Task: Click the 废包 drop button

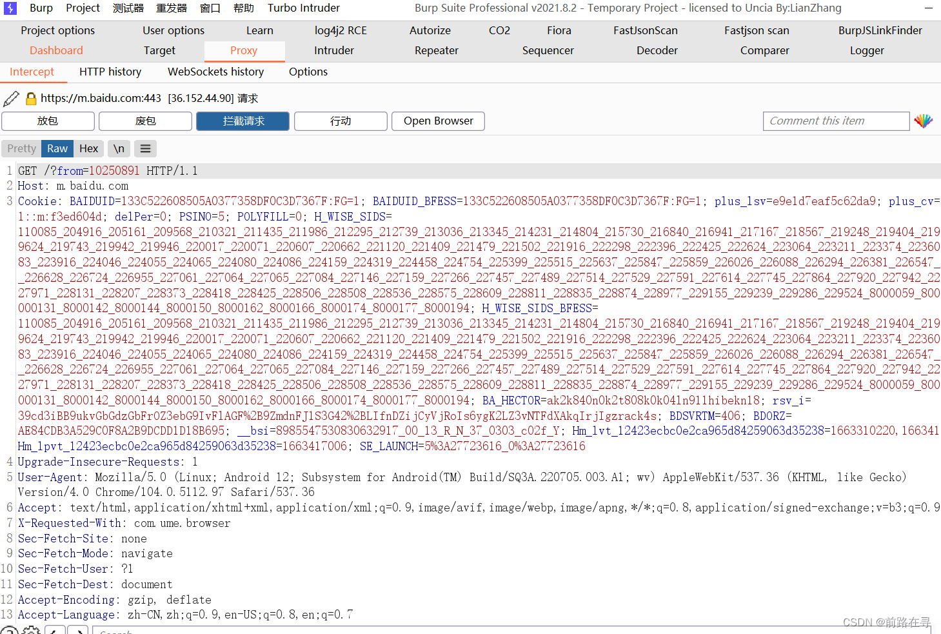Action: click(145, 121)
